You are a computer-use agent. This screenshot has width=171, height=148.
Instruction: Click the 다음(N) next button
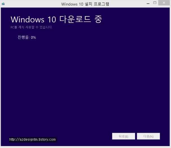[148, 136]
